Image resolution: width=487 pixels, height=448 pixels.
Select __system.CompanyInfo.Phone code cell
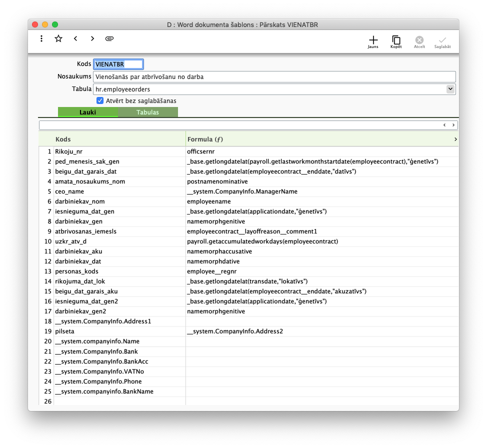[x=119, y=381]
